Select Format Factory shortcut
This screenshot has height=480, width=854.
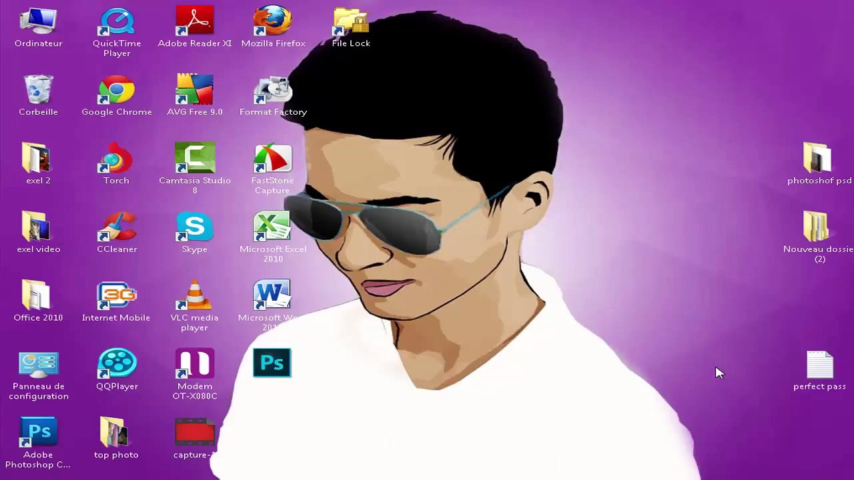tap(273, 91)
